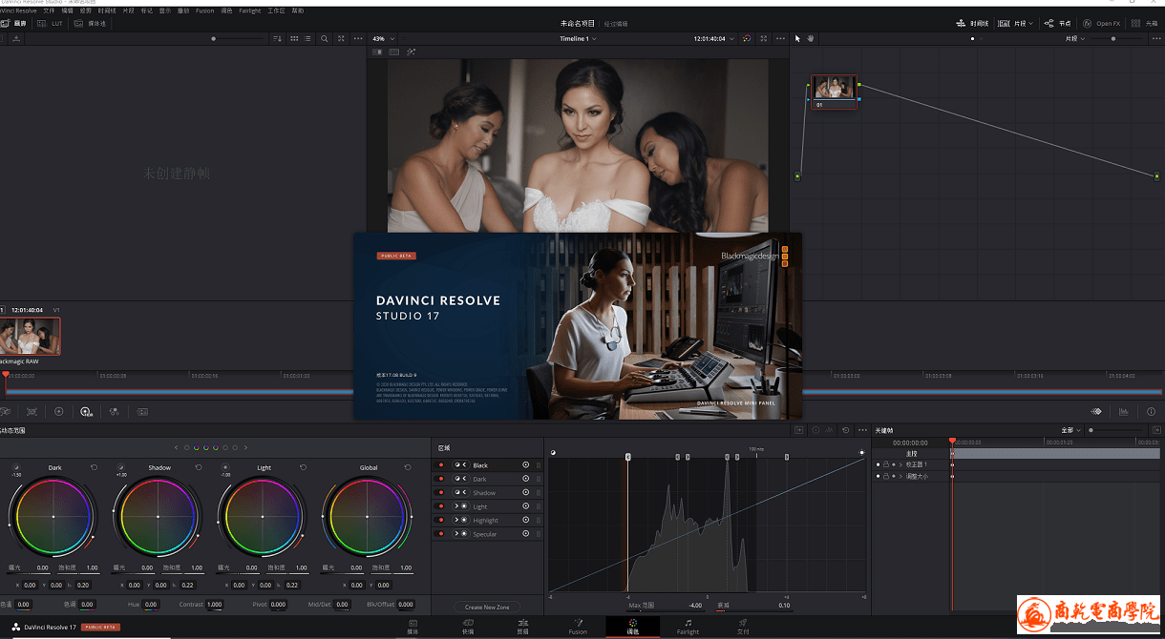
Task: Switch to the Fusion page tab
Action: (x=578, y=627)
